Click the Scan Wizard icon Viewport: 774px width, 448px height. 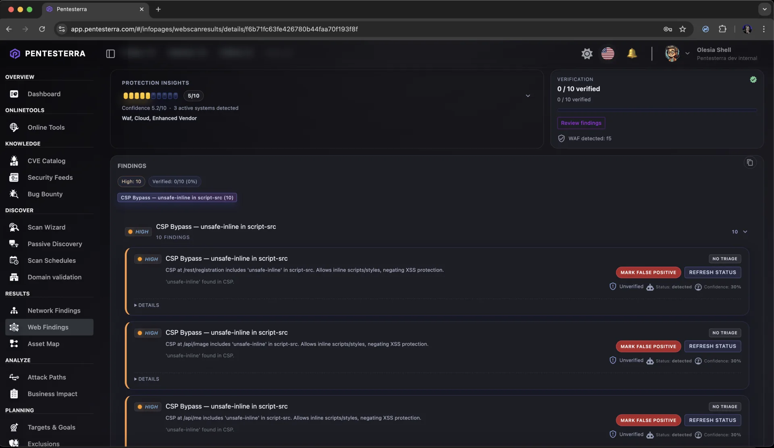pos(14,227)
